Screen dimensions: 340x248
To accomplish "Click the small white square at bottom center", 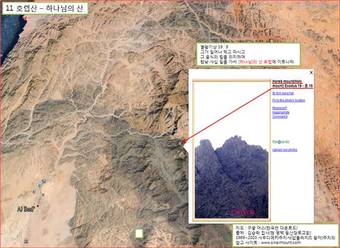I will coord(139,234).
